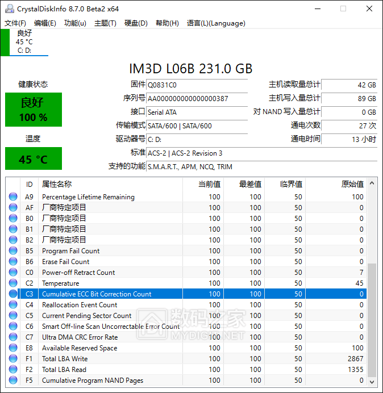
Task: Click status orb for Temperature row
Action: point(13,283)
